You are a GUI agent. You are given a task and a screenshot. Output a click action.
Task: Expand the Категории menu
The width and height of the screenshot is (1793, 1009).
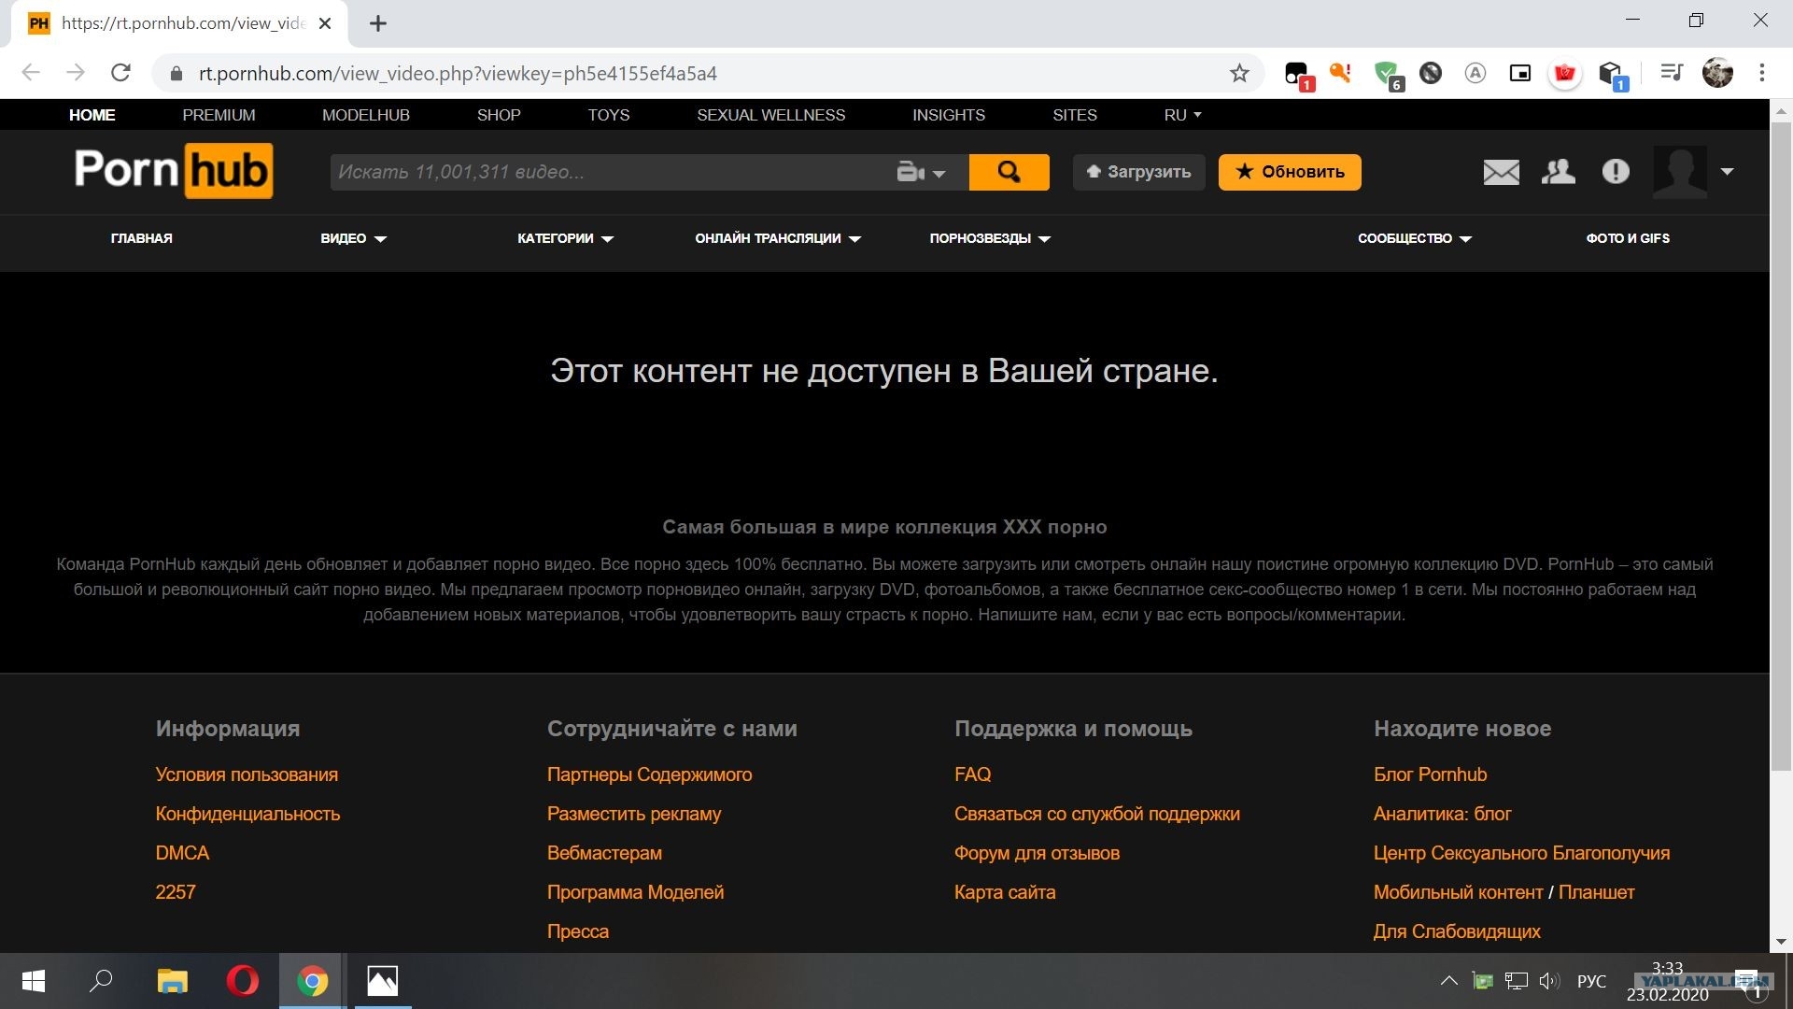[x=565, y=238]
